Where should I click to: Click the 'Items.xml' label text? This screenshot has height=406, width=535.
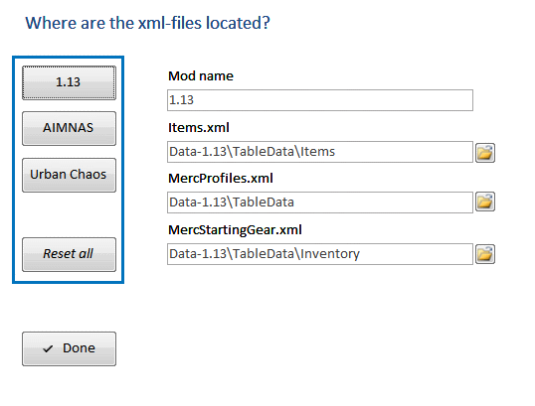click(199, 128)
